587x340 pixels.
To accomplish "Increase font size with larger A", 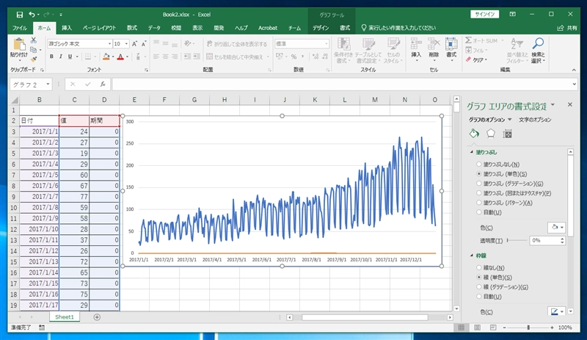I will [134, 44].
